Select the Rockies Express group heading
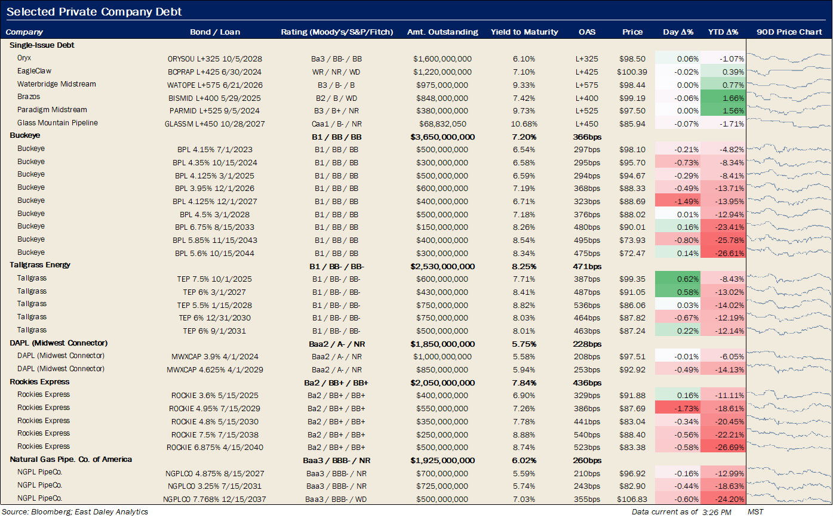 (39, 382)
